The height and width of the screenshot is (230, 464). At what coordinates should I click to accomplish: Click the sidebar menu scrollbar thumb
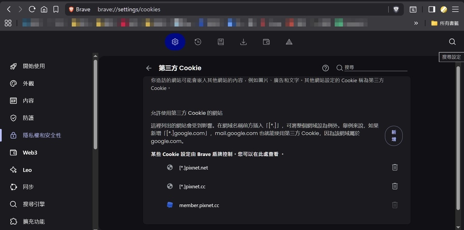95,104
